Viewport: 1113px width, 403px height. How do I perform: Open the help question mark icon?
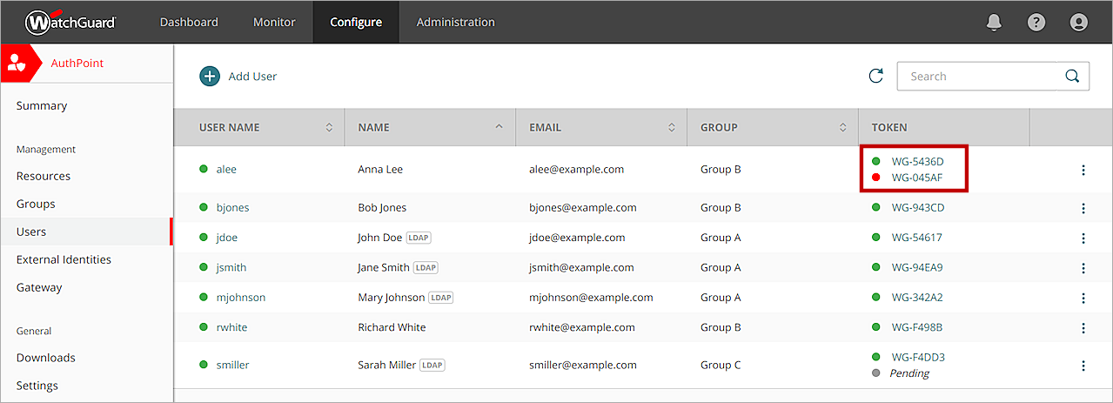coord(1036,23)
